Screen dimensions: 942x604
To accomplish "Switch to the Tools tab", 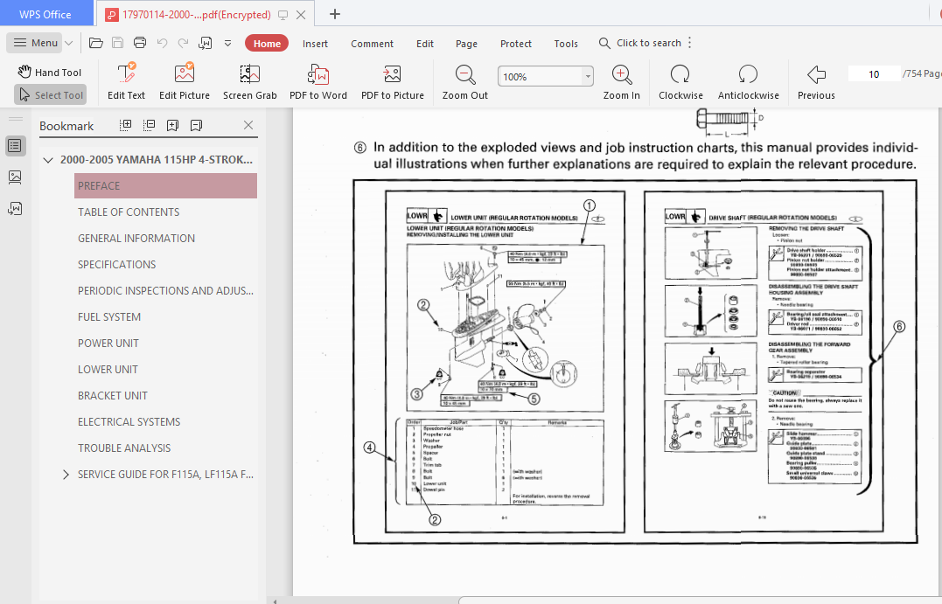I will click(x=565, y=44).
